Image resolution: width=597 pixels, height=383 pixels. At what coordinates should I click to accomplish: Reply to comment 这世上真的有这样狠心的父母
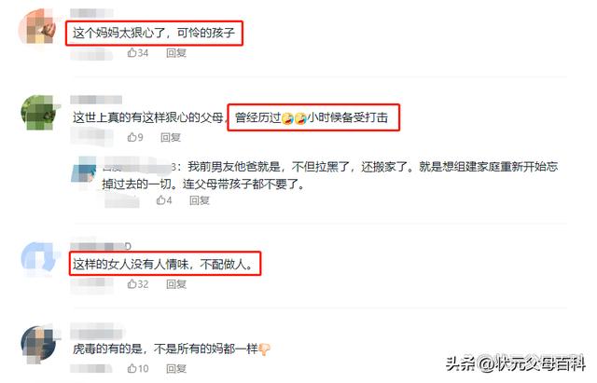(171, 137)
